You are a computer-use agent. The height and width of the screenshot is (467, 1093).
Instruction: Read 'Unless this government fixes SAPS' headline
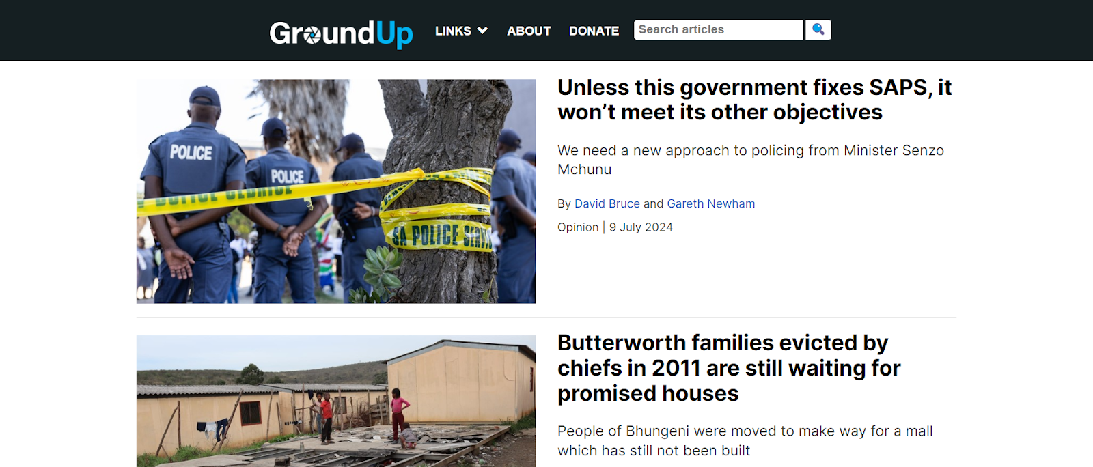click(x=754, y=100)
